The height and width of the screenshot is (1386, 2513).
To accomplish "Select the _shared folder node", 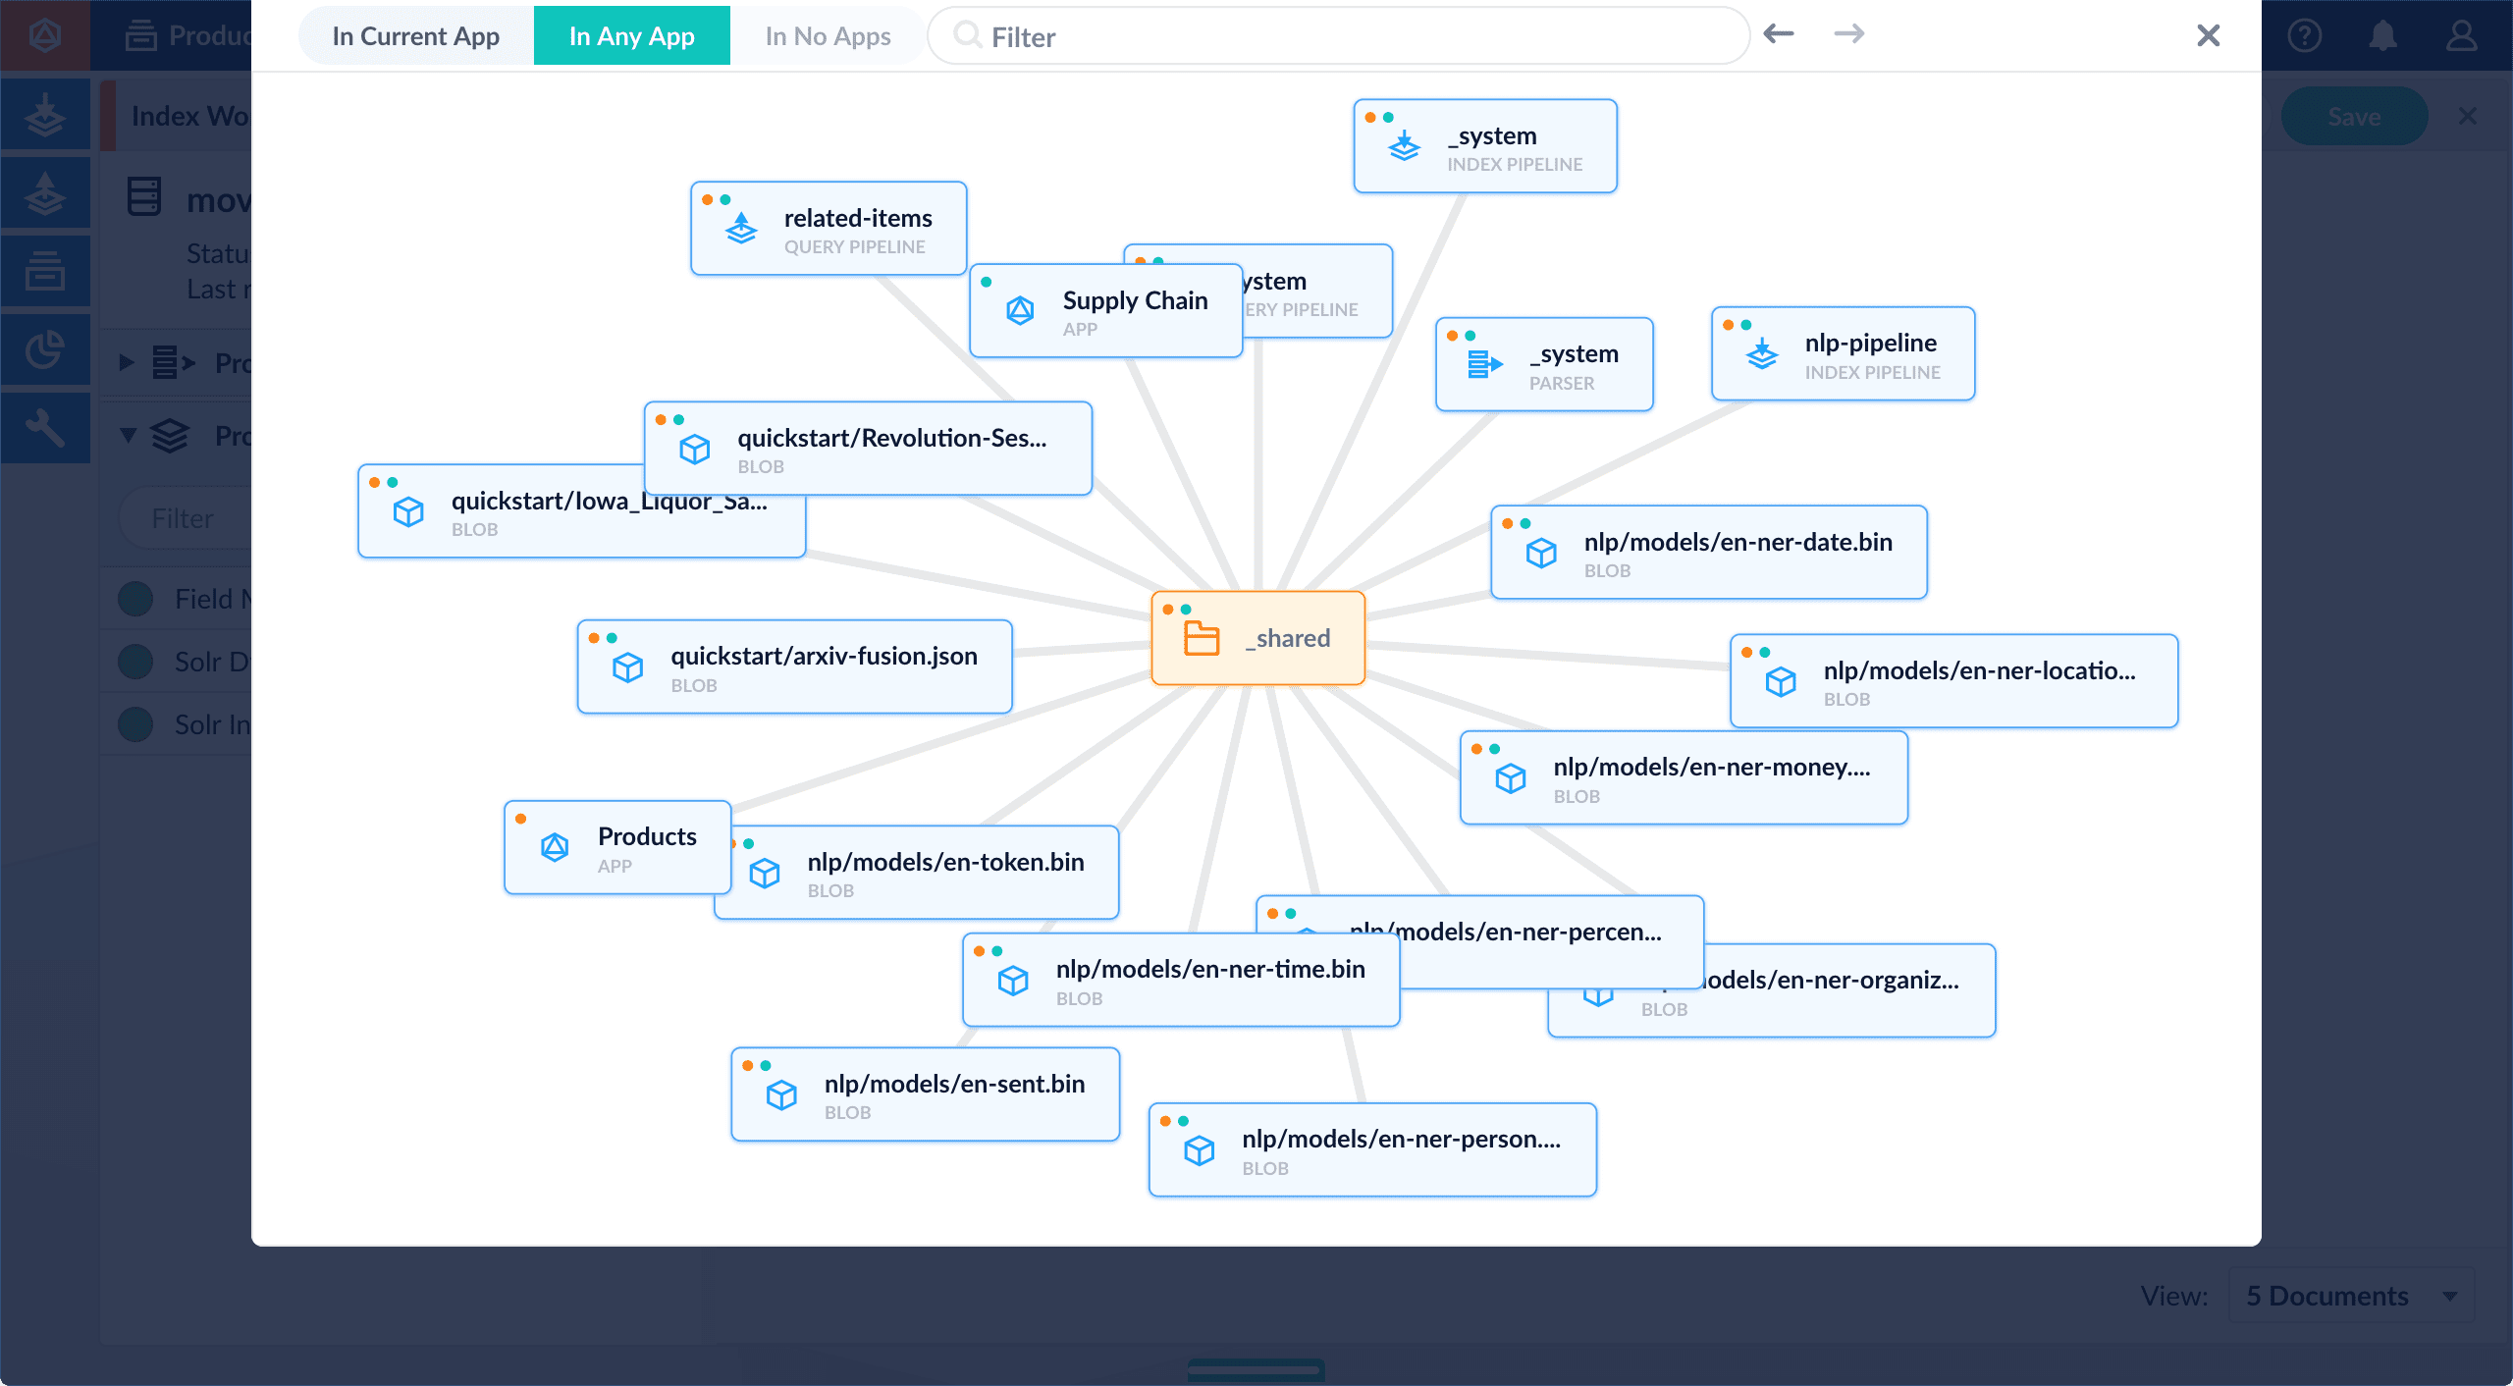I will (1257, 638).
